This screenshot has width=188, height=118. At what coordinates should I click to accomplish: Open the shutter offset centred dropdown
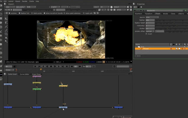150,31
